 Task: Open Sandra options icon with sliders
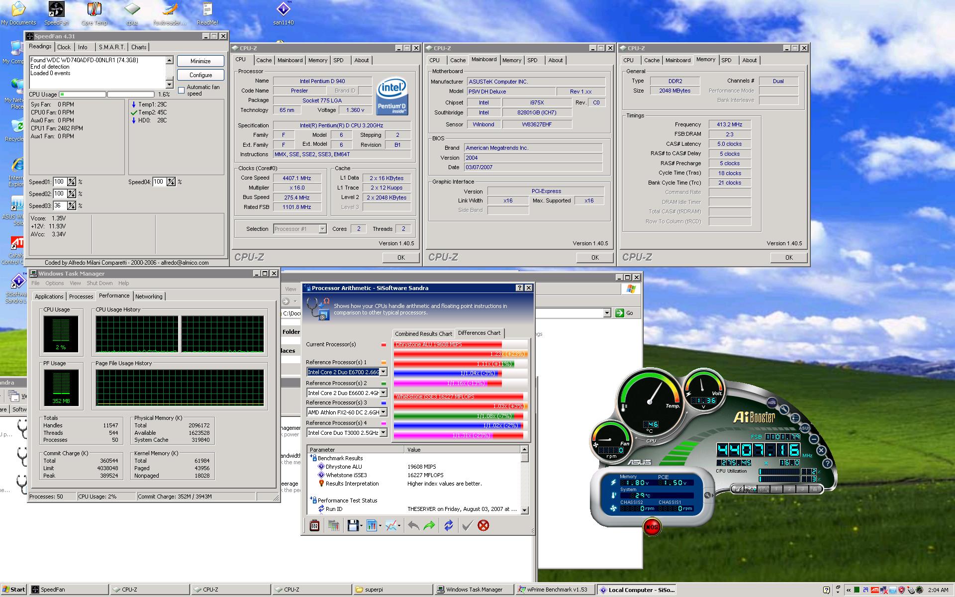coord(314,525)
